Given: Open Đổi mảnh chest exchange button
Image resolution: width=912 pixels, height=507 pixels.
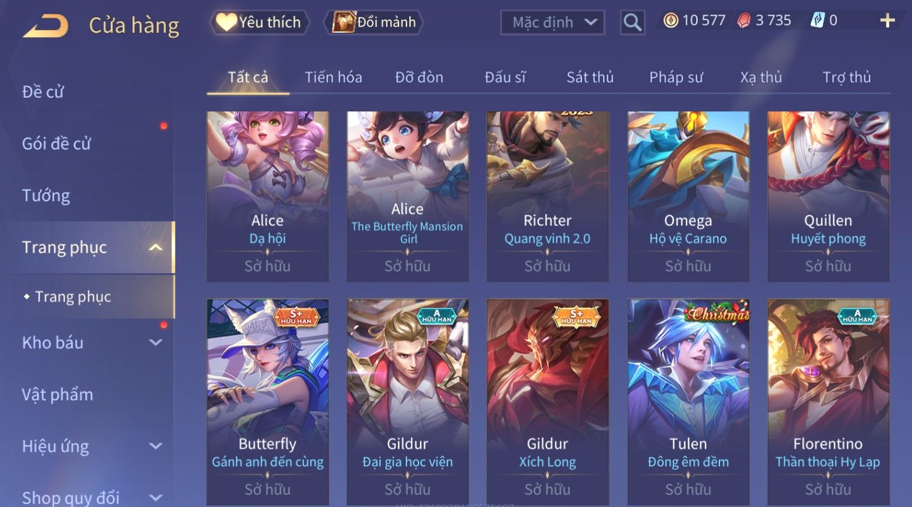Looking at the screenshot, I should click(x=374, y=22).
